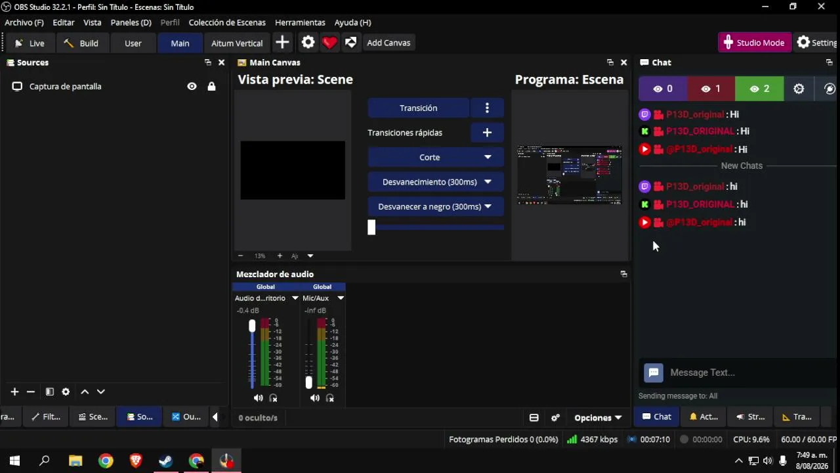Screen dimensions: 840x473
Task: Click the chat message send icon
Action: coord(654,372)
